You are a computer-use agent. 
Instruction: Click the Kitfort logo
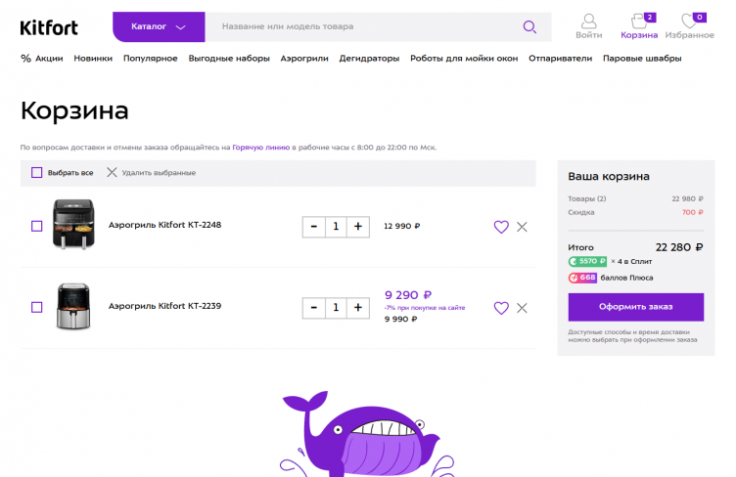(49, 27)
